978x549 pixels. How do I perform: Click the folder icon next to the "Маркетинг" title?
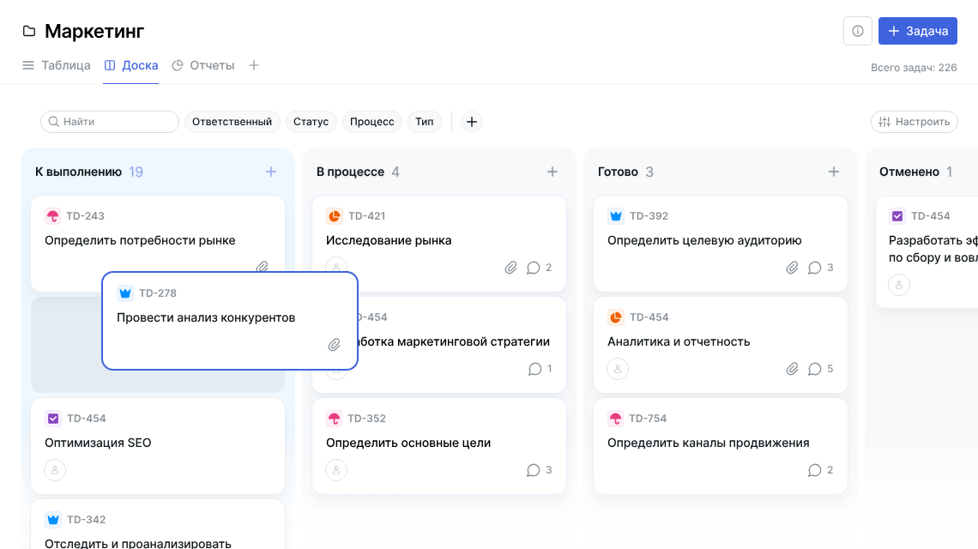(28, 30)
